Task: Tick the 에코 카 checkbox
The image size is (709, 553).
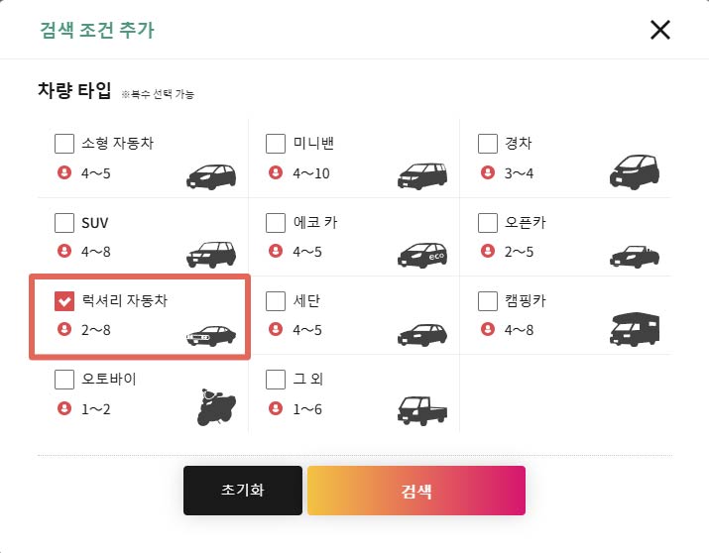Action: coord(276,223)
